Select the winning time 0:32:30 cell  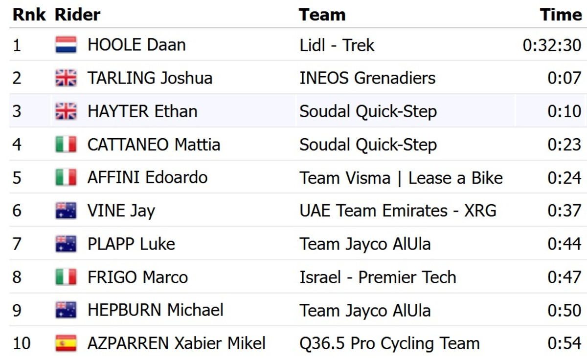tap(552, 45)
